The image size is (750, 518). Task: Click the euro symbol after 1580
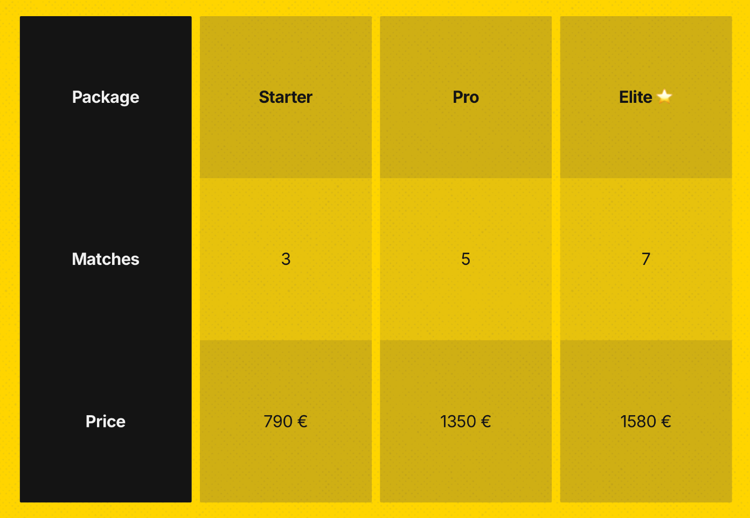tap(666, 421)
